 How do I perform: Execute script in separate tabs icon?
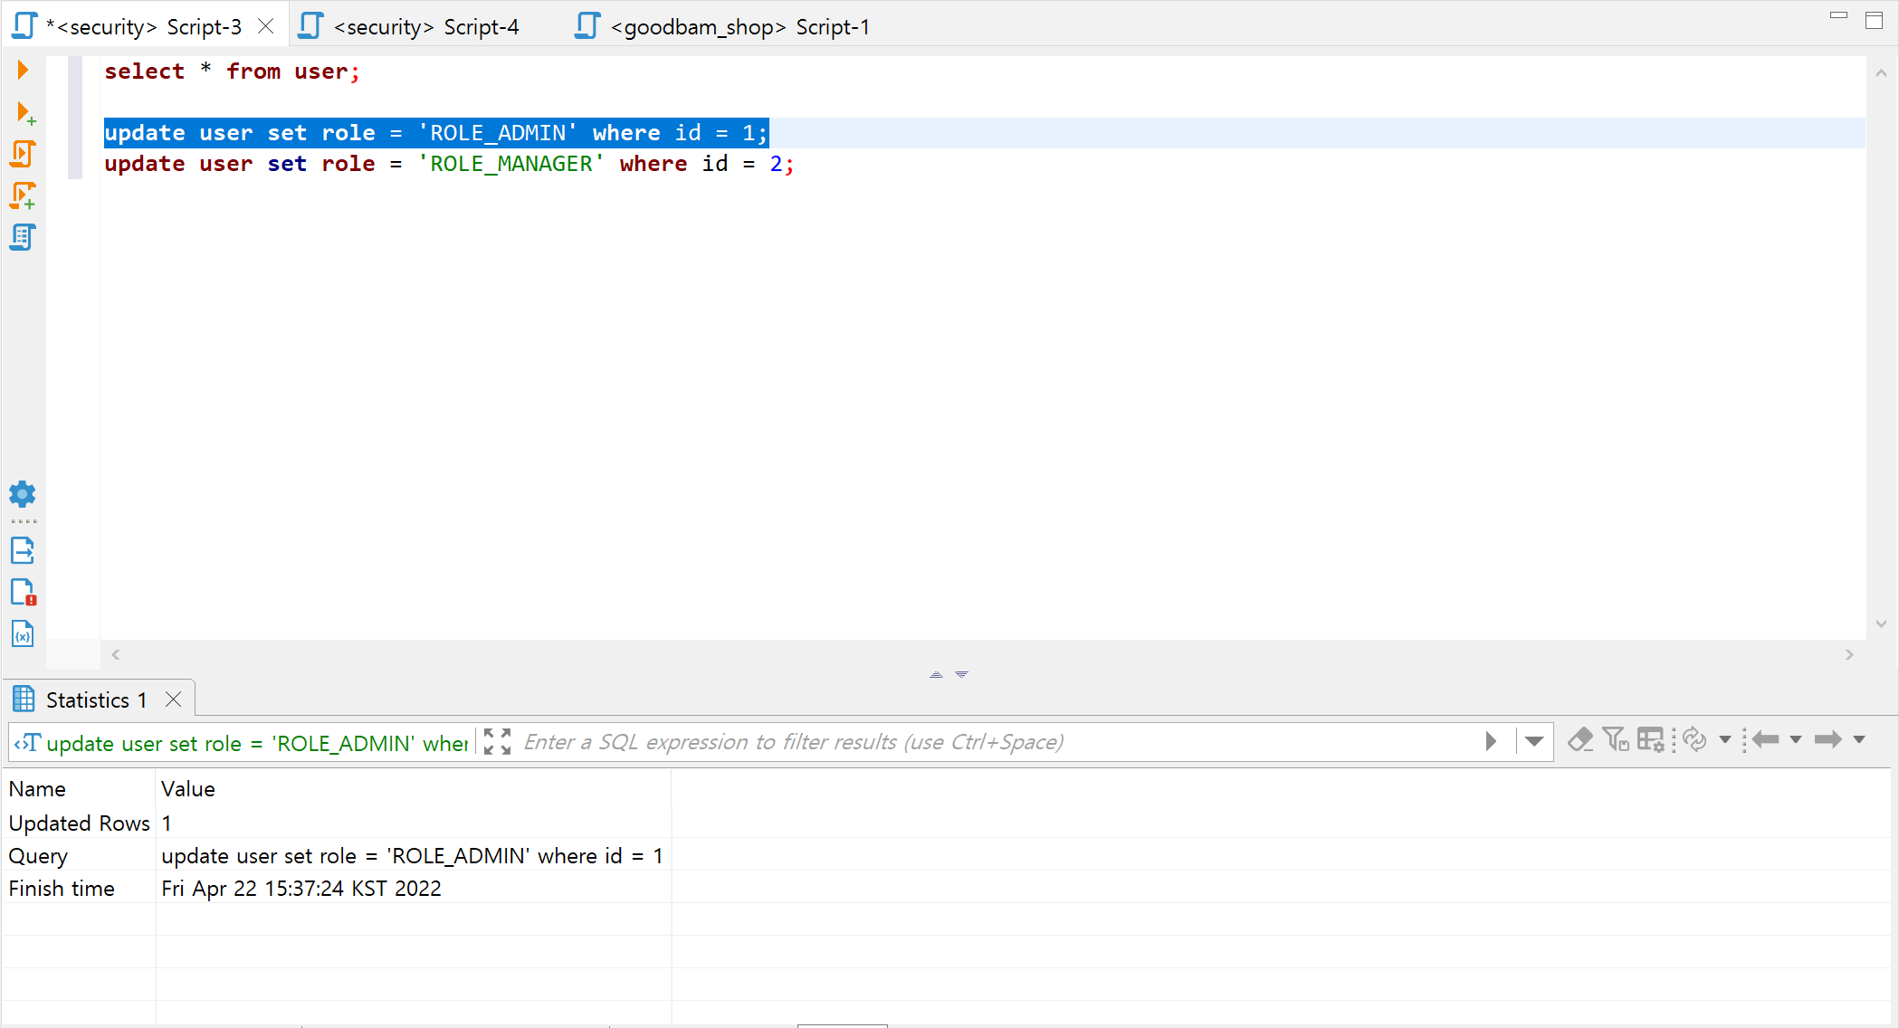pos(24,195)
